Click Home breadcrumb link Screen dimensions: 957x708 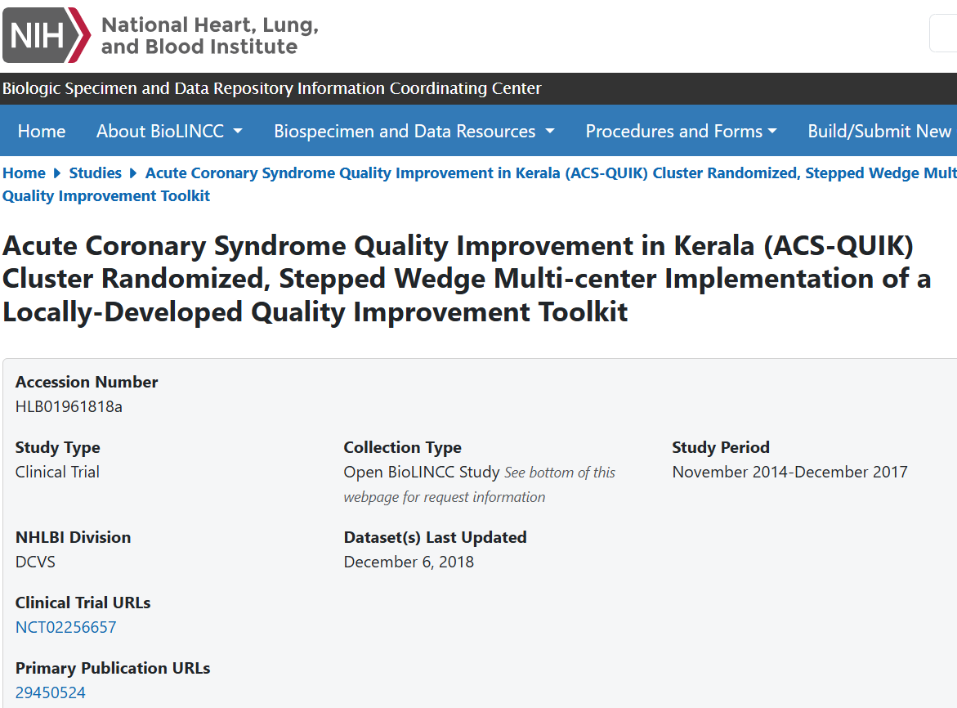[x=24, y=173]
